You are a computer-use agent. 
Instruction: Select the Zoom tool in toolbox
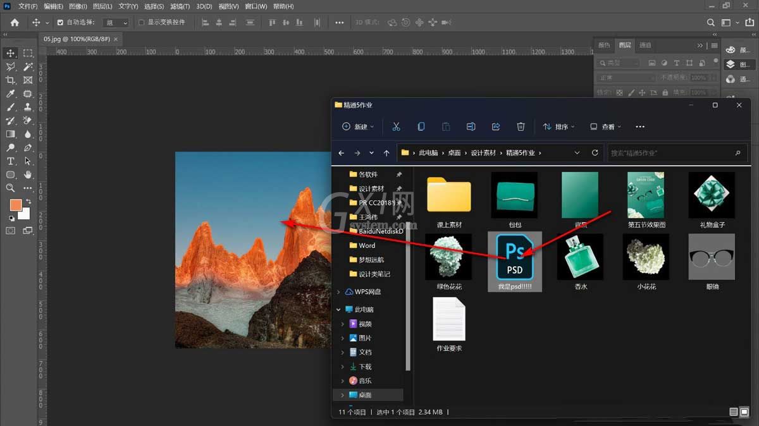(11, 188)
